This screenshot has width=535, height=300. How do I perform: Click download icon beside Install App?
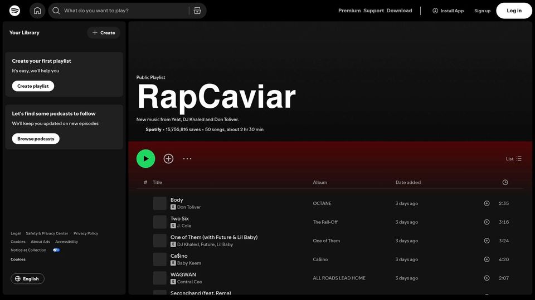[435, 11]
